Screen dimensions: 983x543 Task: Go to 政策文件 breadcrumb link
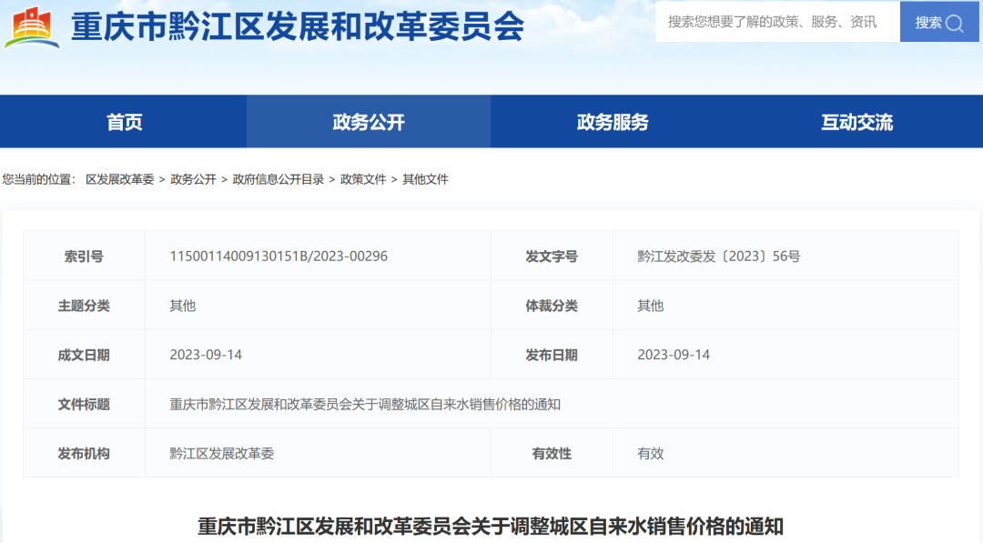[363, 179]
